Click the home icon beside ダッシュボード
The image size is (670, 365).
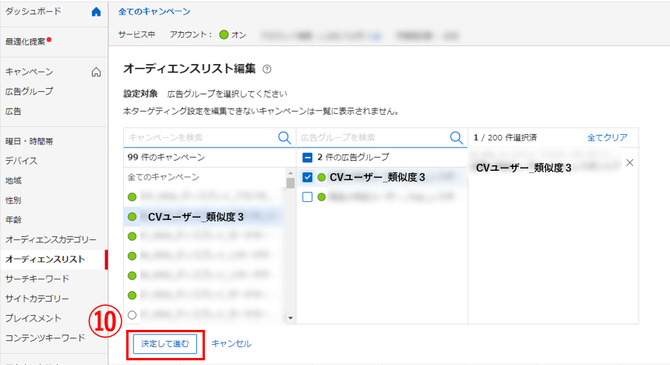point(96,12)
